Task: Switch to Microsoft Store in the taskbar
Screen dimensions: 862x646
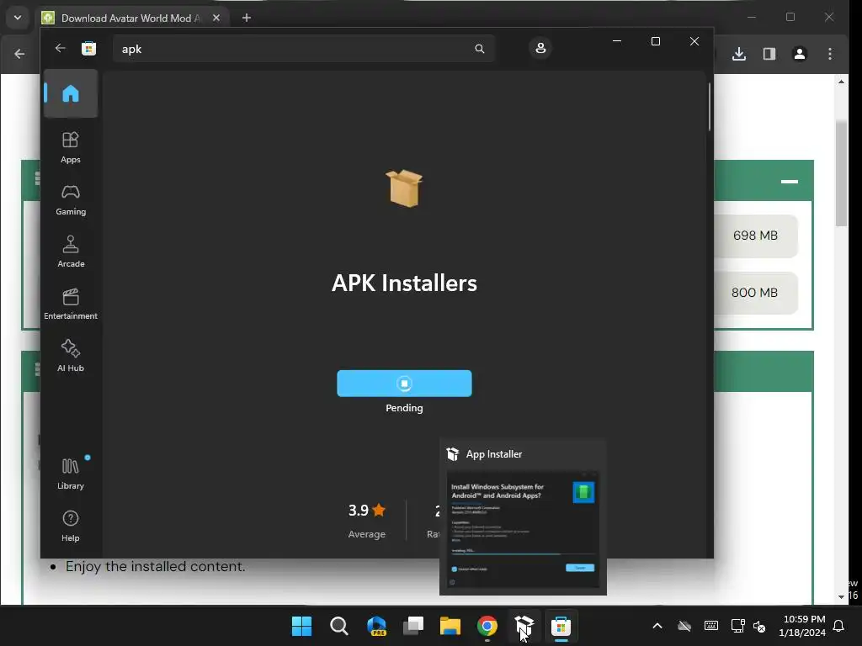Action: point(561,626)
